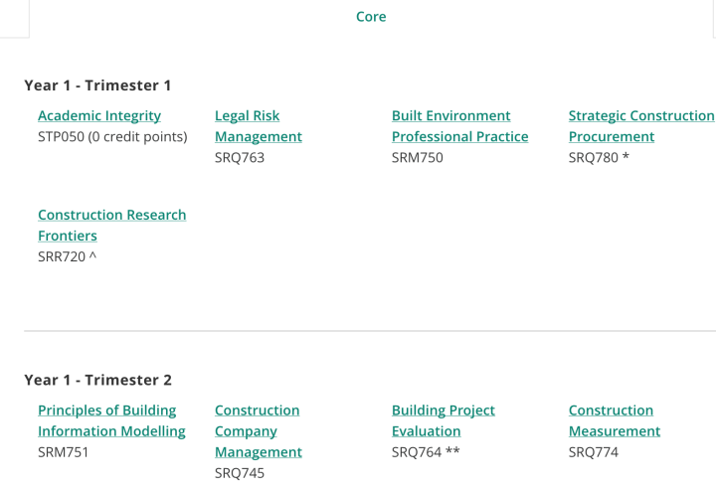Click the SRM750 unit code

point(418,157)
